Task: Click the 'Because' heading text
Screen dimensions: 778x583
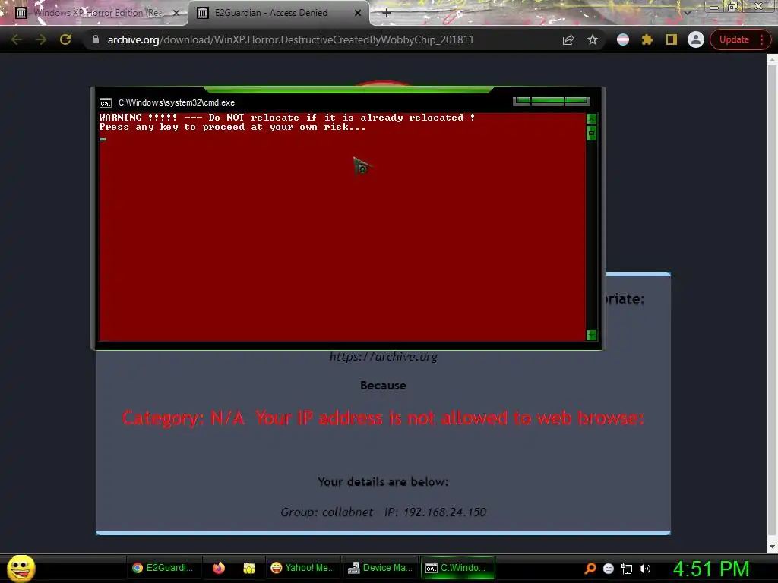Action: pyautogui.click(x=383, y=385)
